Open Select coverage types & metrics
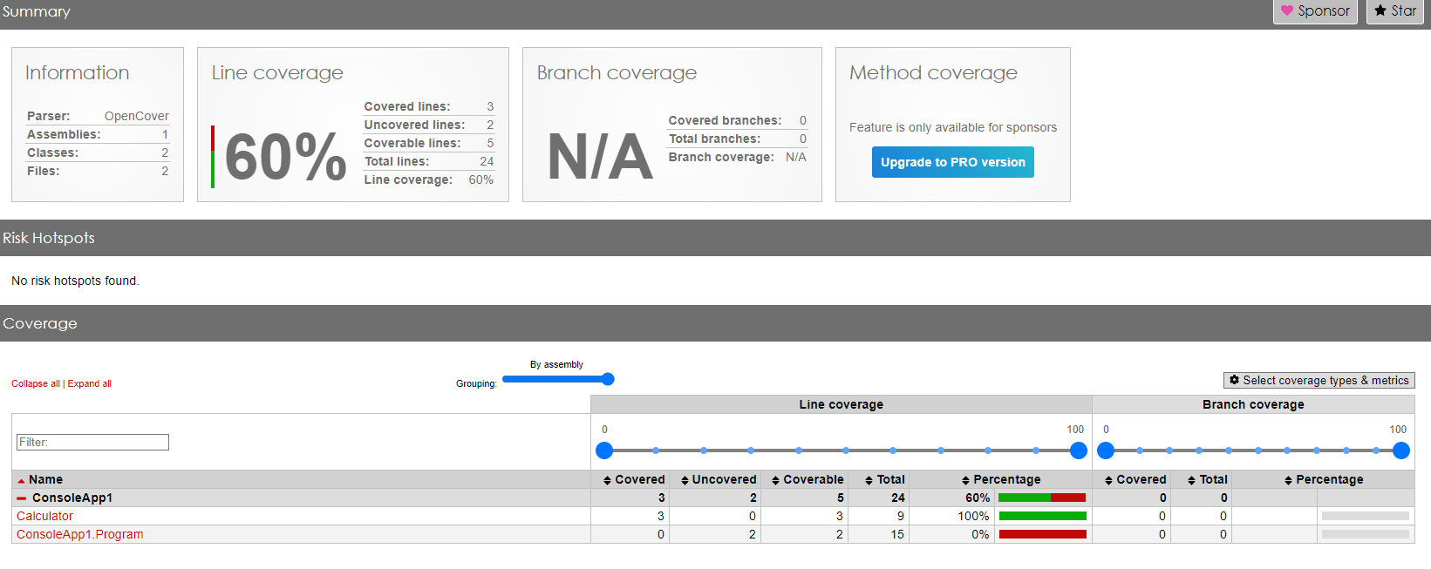 [x=1319, y=380]
